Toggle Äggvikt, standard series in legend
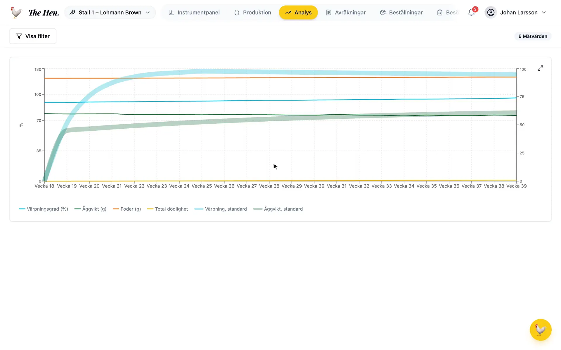This screenshot has height=350, width=561. coord(278,209)
